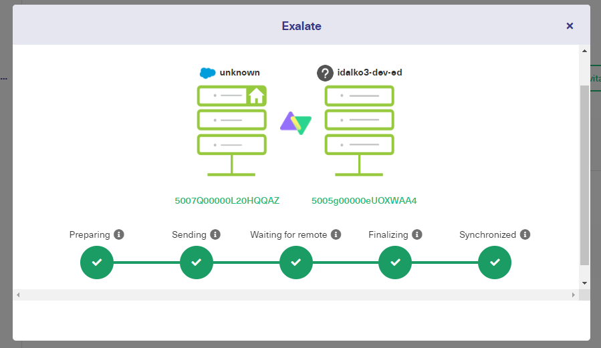601x348 pixels.
Task: Click the Waiting for remote checkmark circle
Action: click(x=296, y=263)
